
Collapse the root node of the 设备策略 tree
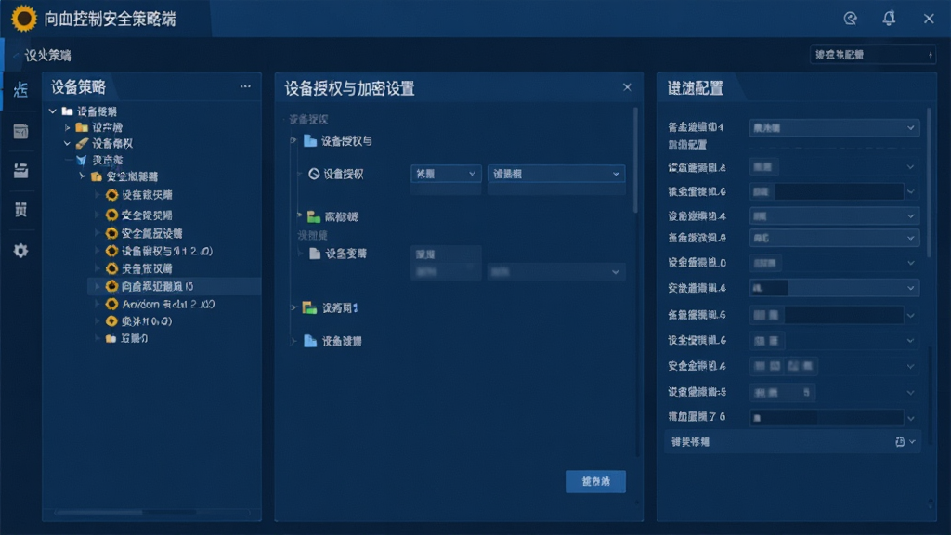click(x=53, y=111)
